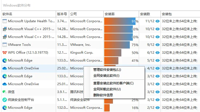This screenshot has width=200, height=112.
Task: Click the Edge icon in the 41% row
Action: [x=5, y=60]
